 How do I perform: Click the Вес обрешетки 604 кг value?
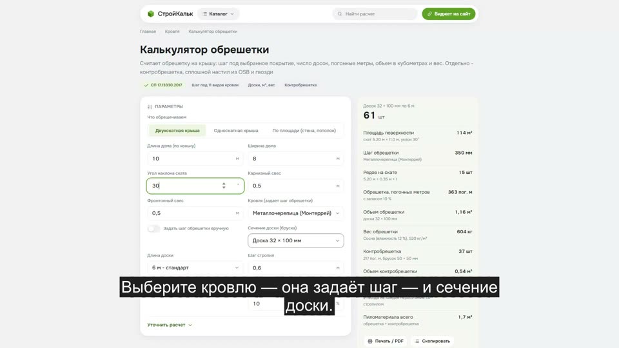coord(465,232)
